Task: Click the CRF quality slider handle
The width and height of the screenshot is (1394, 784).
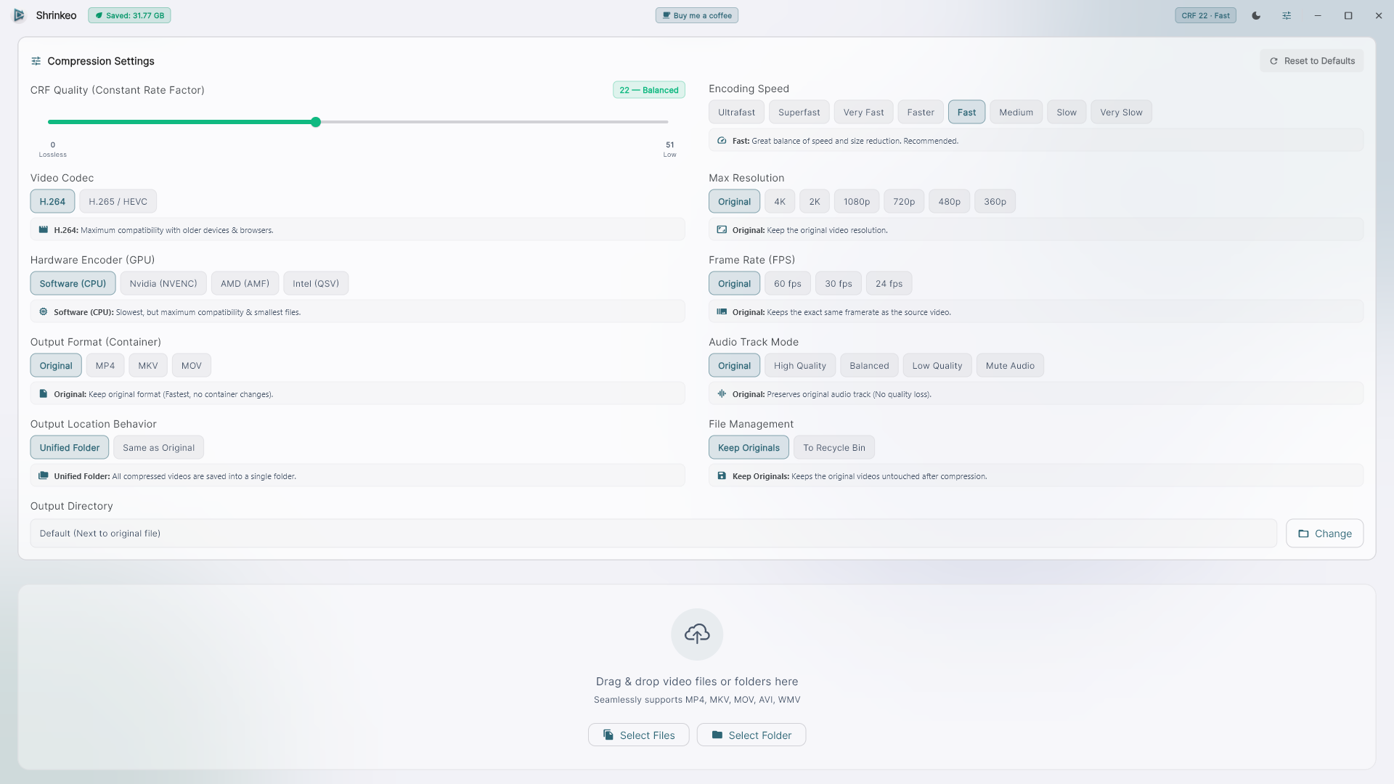Action: tap(316, 123)
